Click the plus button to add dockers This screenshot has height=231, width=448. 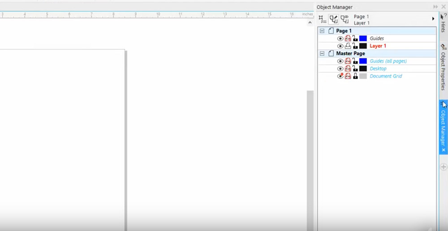click(x=444, y=167)
